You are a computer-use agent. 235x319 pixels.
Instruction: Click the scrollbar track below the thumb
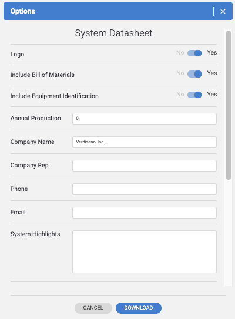[229, 233]
